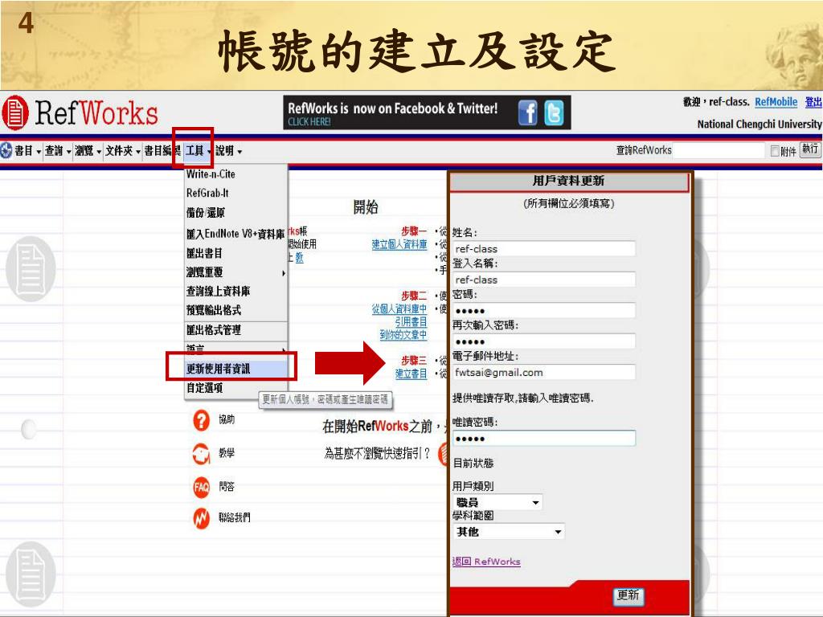
Task: Click the 姓名 name input field
Action: 544,249
